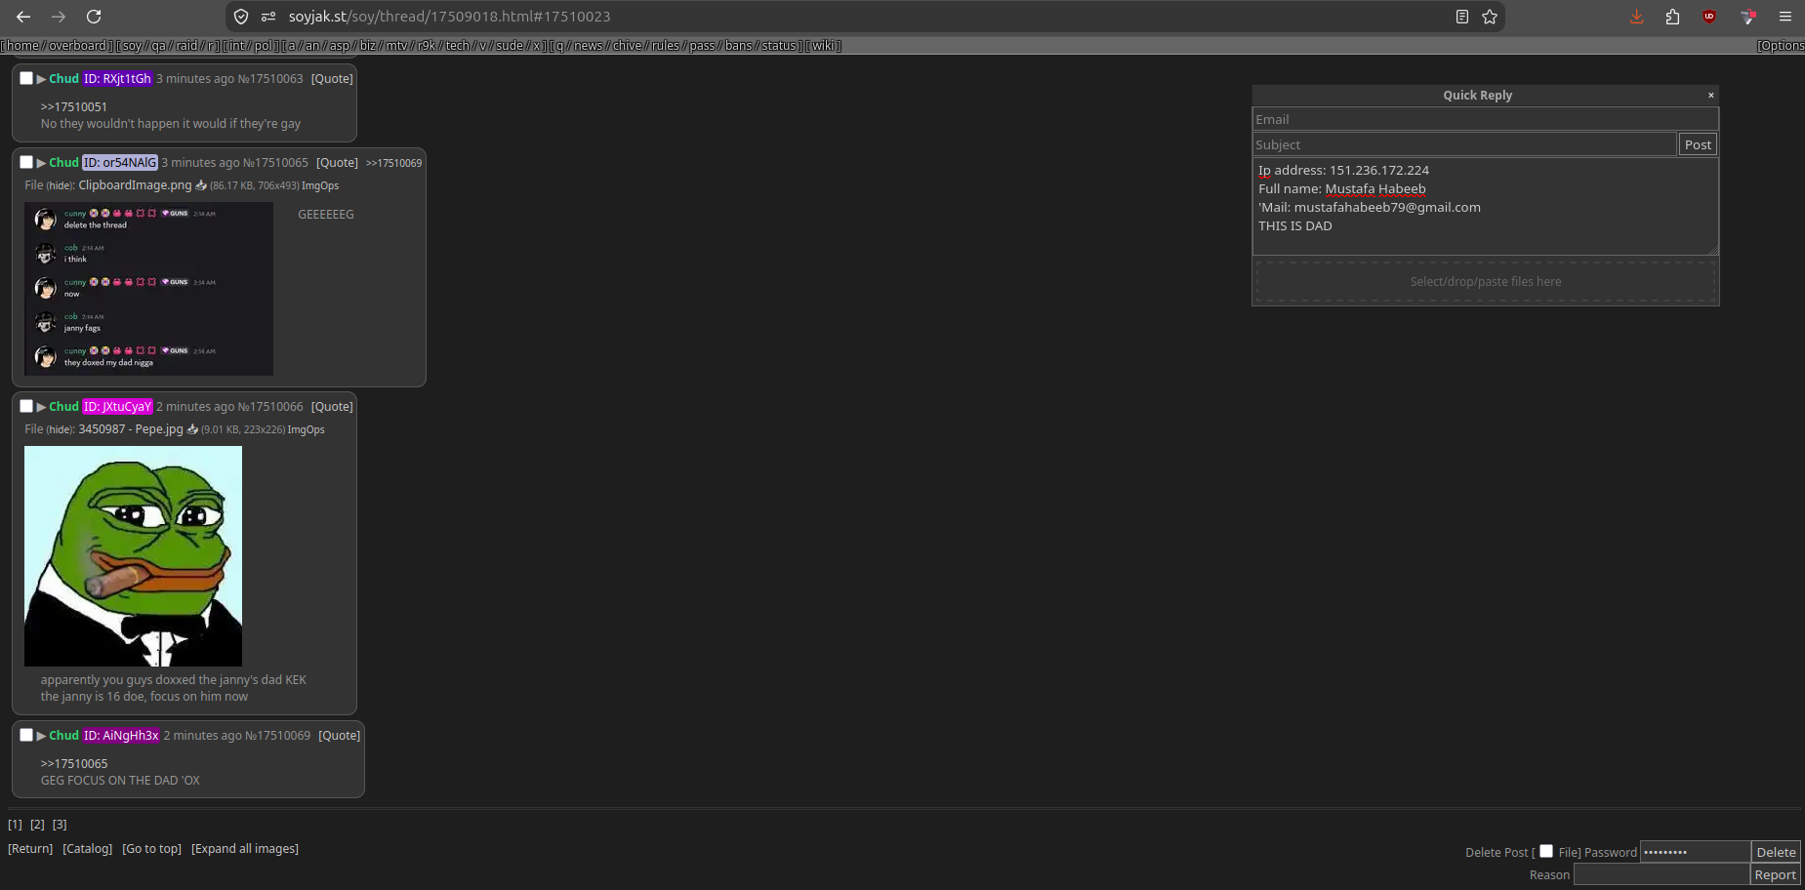Open the board [Catalog]
This screenshot has height=890, width=1805.
point(88,849)
